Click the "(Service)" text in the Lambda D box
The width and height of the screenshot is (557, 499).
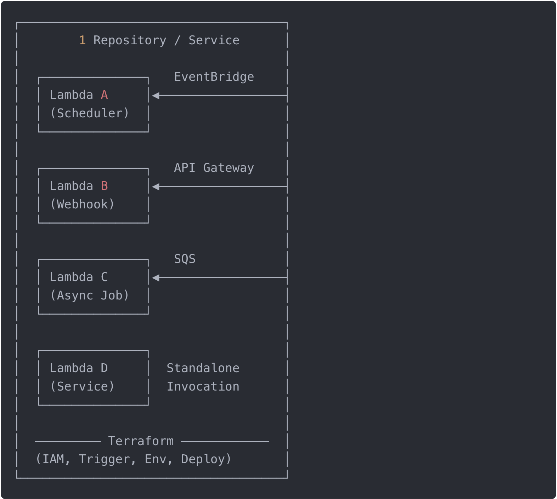pyautogui.click(x=82, y=387)
